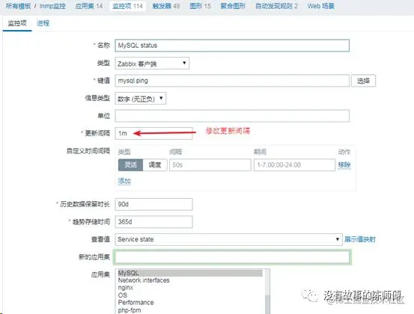
Task: Select php-fpm in the 应用集 list
Action: tap(190, 310)
